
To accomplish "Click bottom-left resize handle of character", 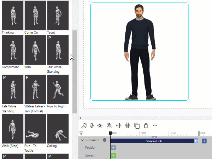I will [90, 101].
